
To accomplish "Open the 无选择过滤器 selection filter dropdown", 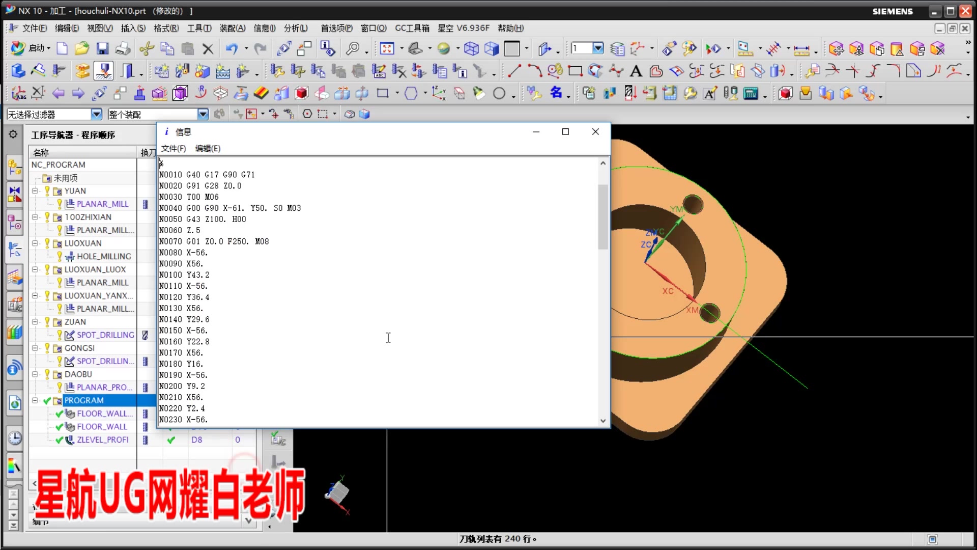I will point(96,114).
